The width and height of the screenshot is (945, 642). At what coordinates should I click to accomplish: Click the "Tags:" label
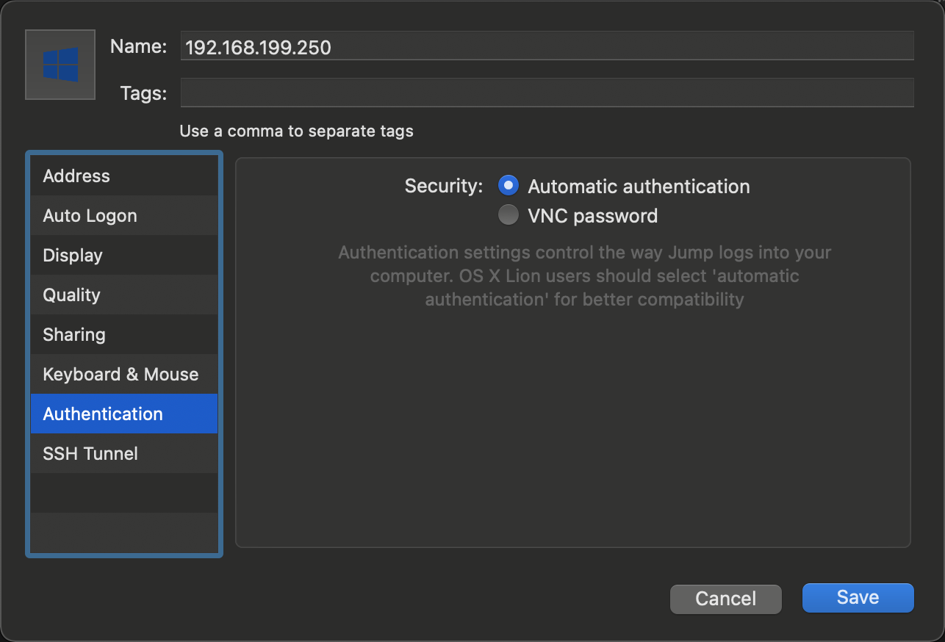click(x=144, y=93)
